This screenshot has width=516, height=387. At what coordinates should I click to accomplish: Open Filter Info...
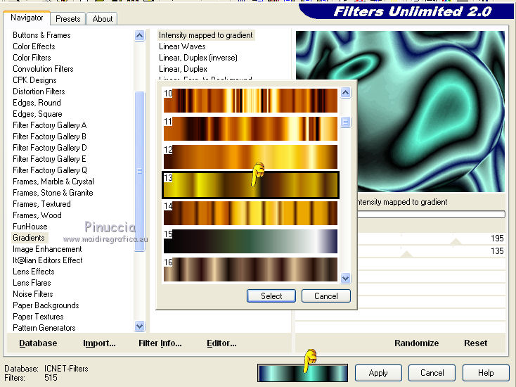160,343
